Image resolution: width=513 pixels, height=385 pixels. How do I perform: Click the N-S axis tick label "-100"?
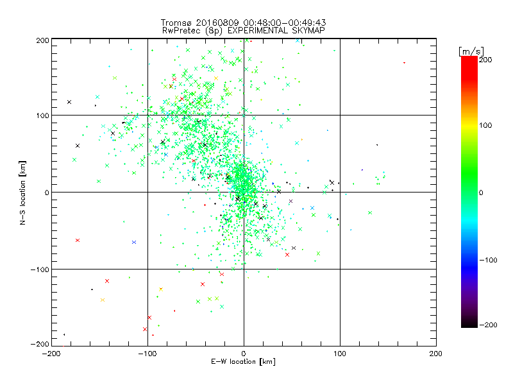pos(40,269)
